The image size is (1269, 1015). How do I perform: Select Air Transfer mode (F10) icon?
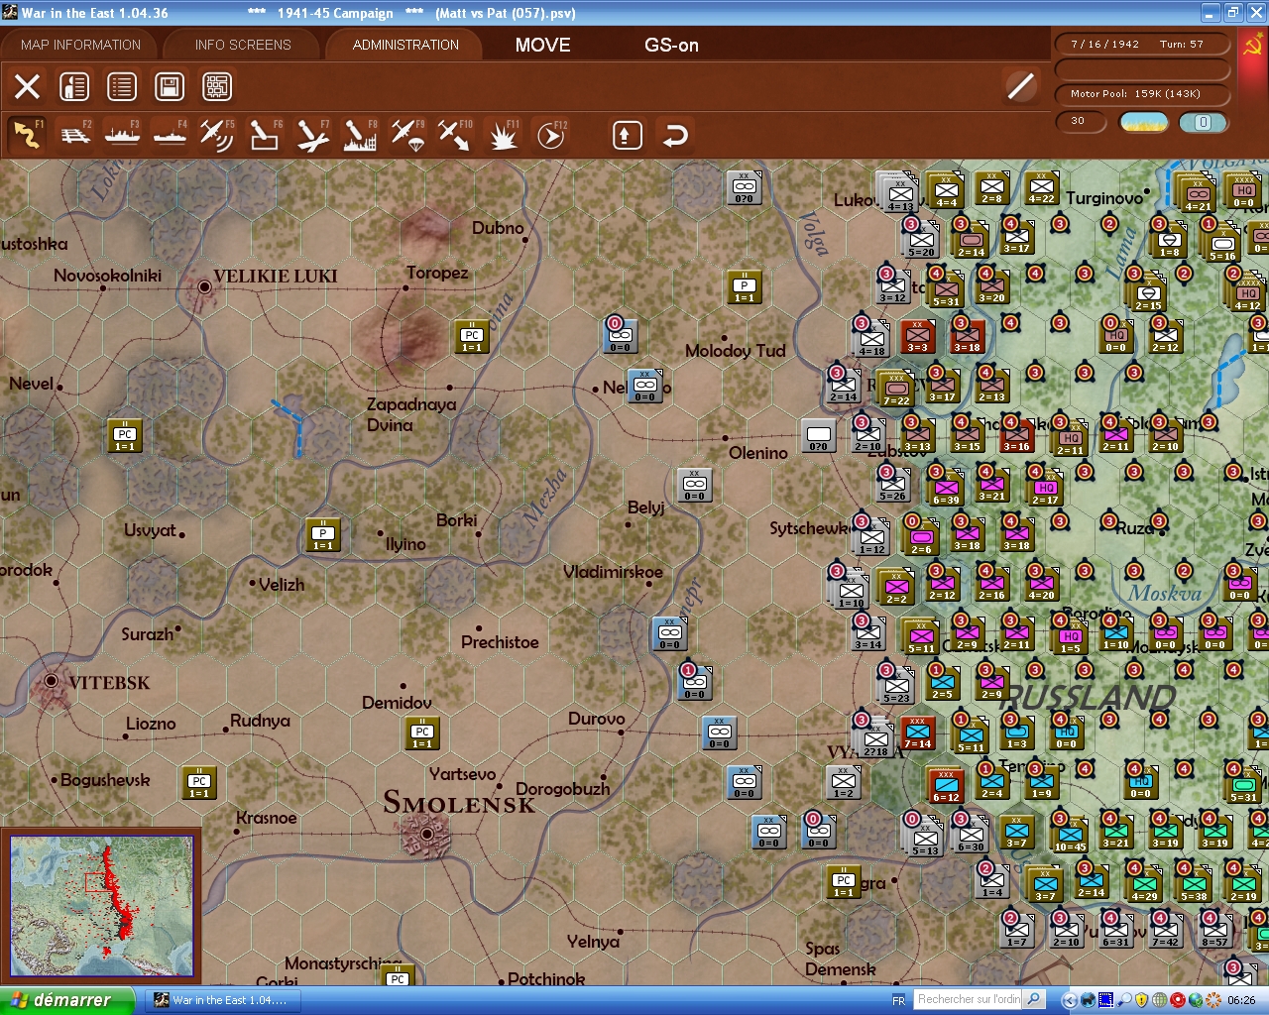(455, 135)
